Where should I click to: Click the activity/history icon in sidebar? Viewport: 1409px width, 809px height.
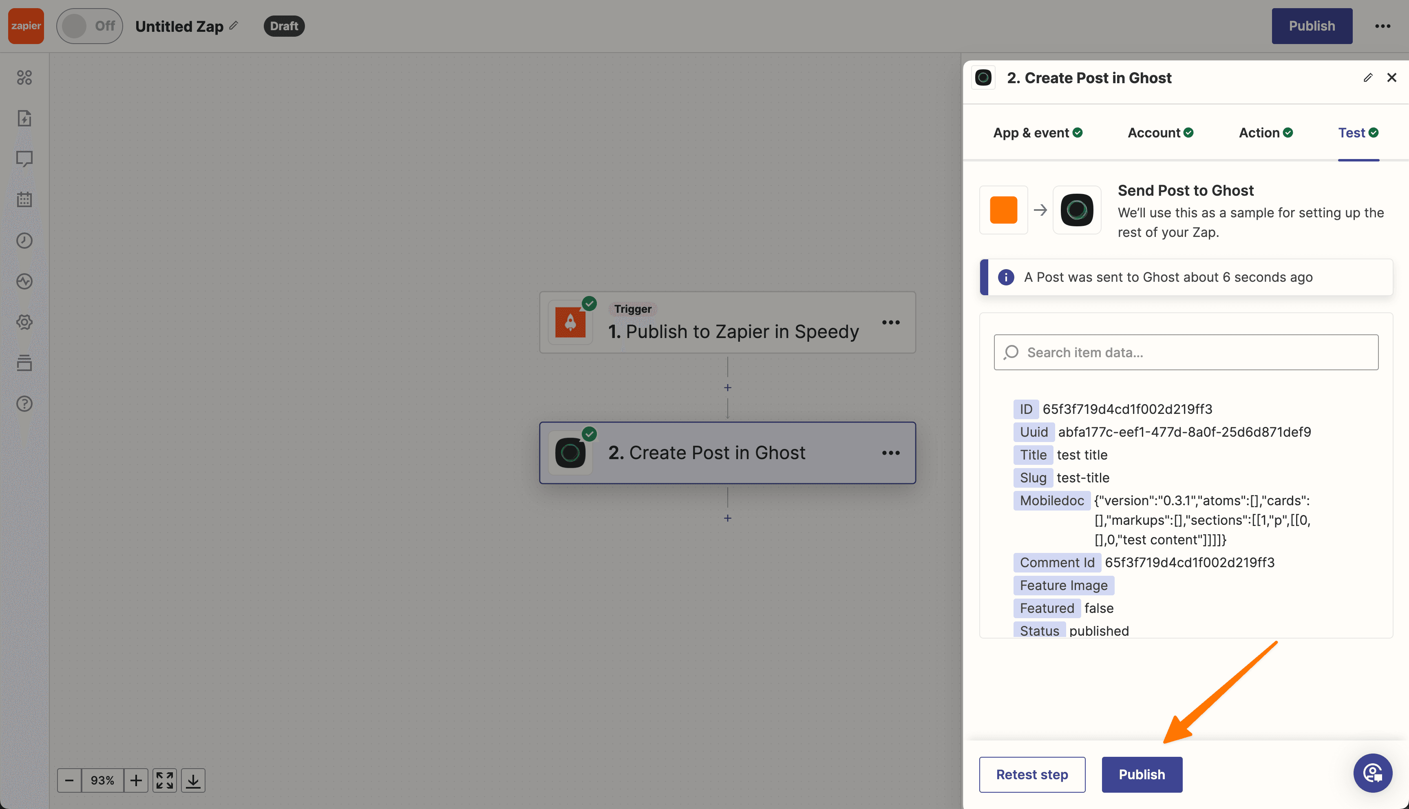[25, 240]
